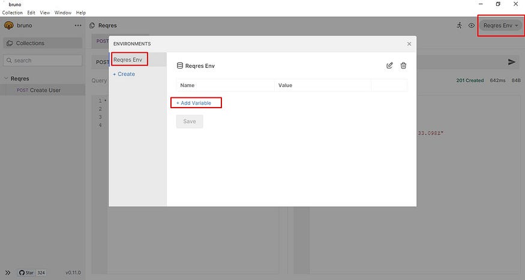Open the Help menu
525x280 pixels.
[x=81, y=13]
